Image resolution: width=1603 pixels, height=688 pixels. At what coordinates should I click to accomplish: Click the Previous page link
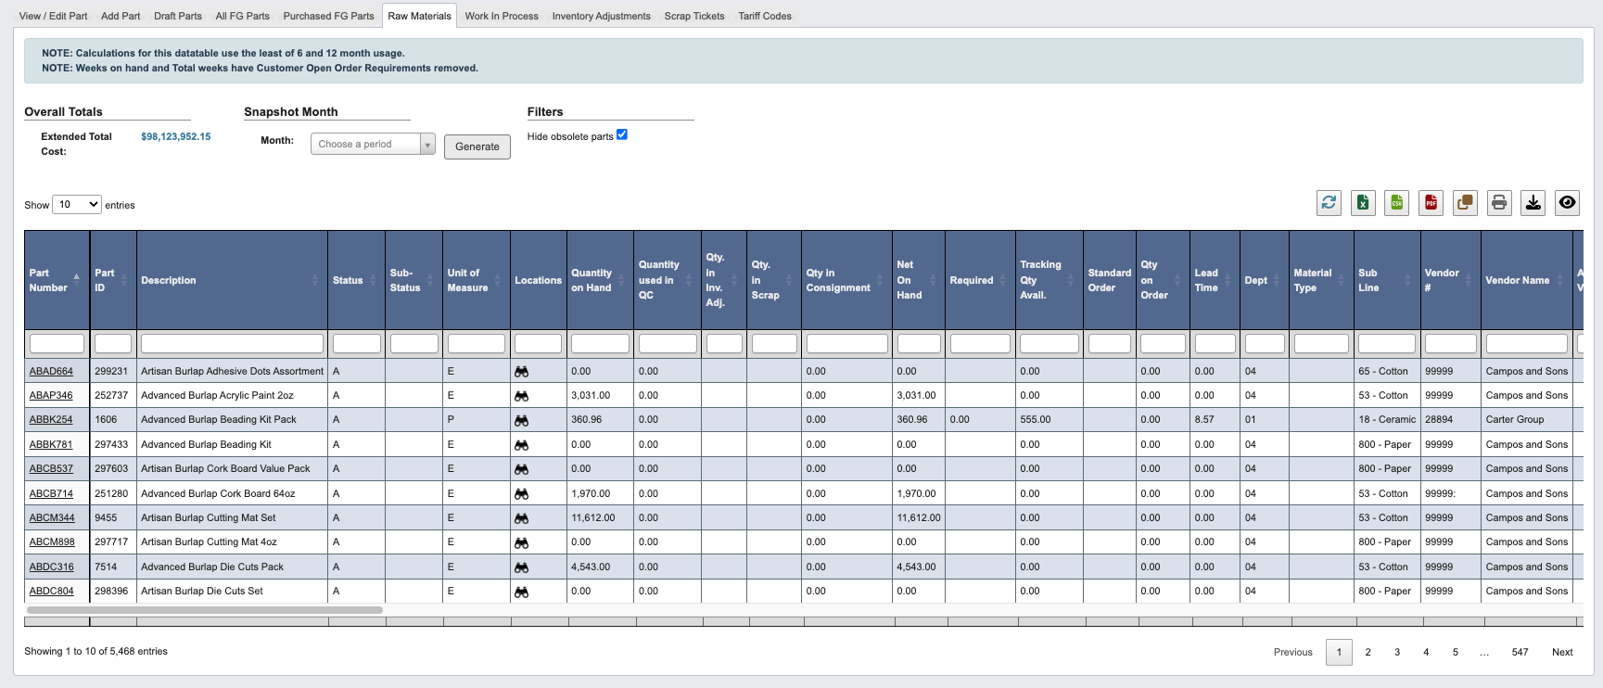(x=1293, y=652)
